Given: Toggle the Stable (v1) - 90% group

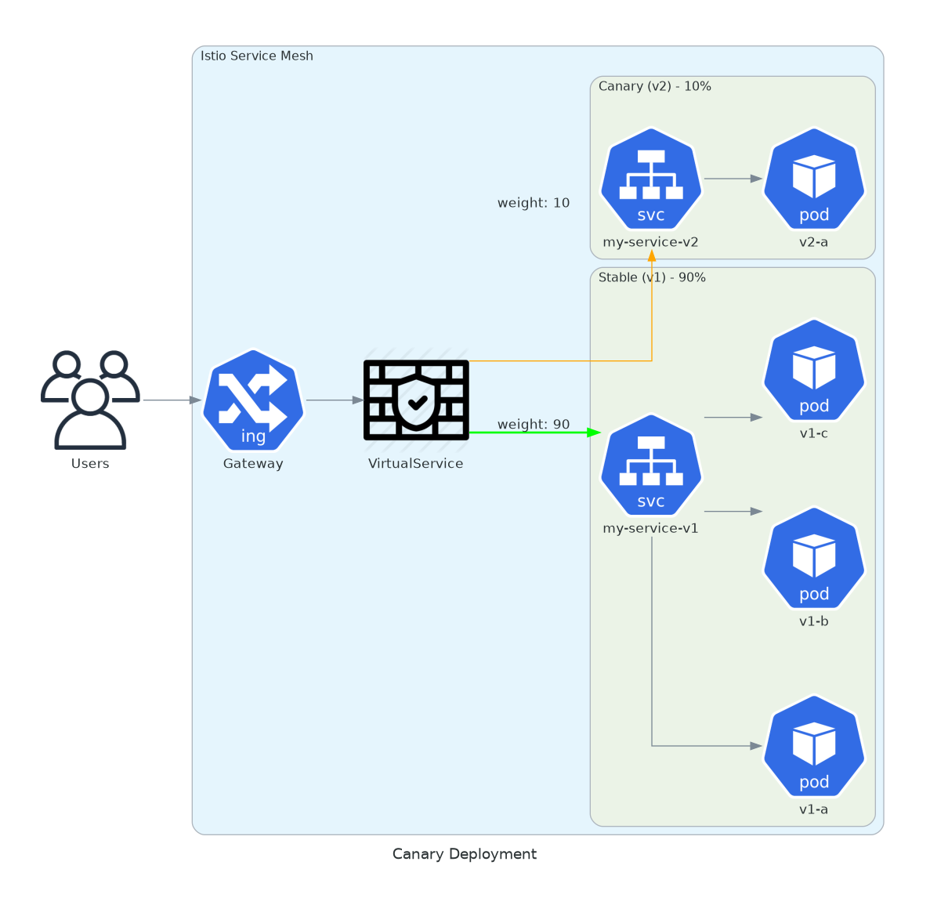Looking at the screenshot, I should (x=651, y=277).
